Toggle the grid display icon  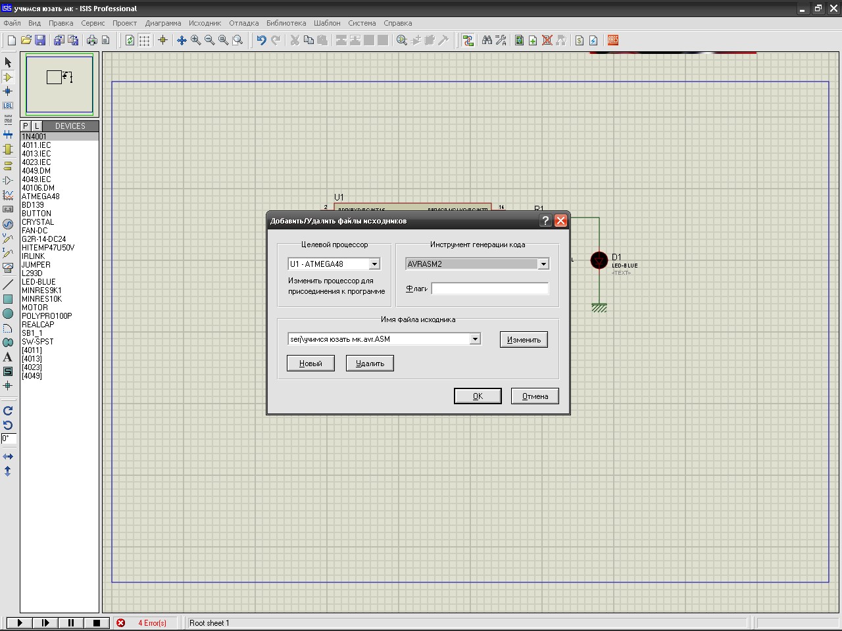click(x=144, y=40)
